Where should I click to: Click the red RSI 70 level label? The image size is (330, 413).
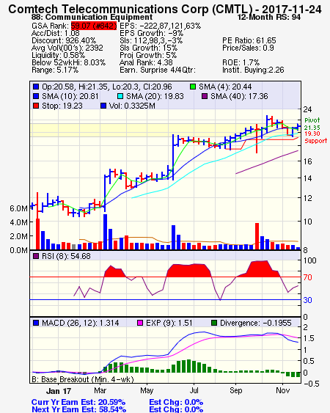pos(307,277)
